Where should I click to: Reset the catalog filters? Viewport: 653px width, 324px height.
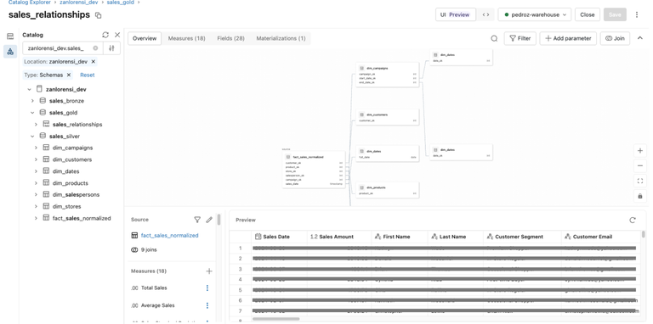point(88,75)
